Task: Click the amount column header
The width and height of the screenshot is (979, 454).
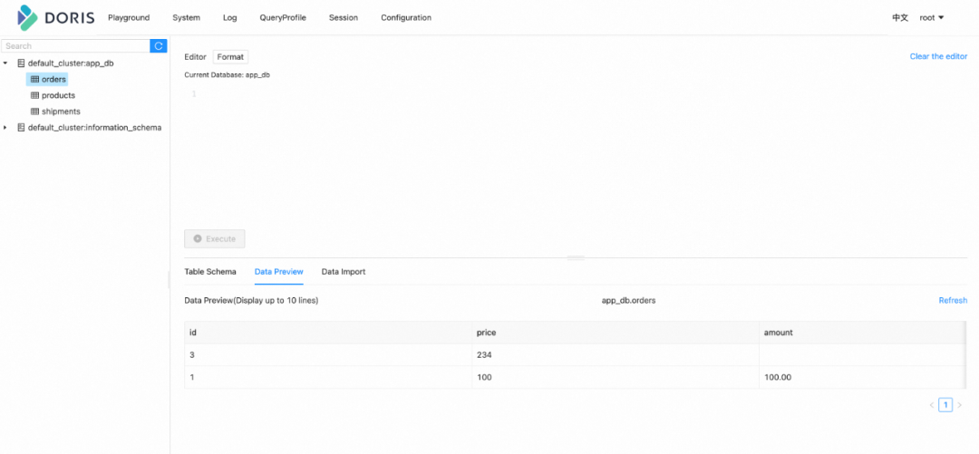Action: coord(863,333)
